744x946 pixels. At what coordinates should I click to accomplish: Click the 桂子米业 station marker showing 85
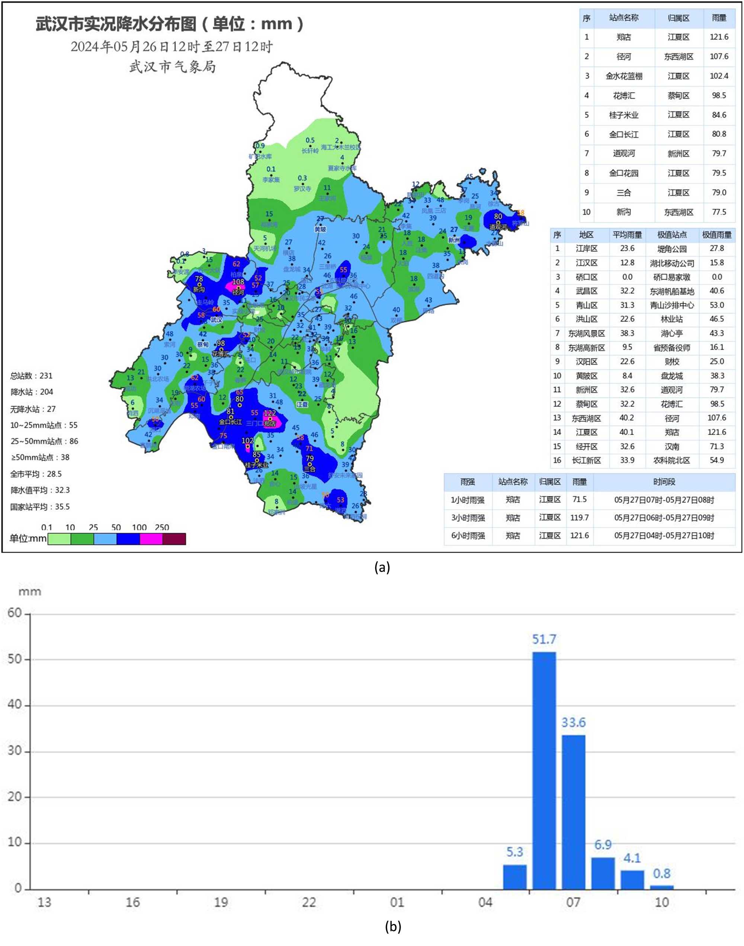(257, 460)
